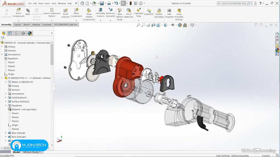
Task: Click in Search SOLIDWORKS Help field
Action: [x=235, y=3]
